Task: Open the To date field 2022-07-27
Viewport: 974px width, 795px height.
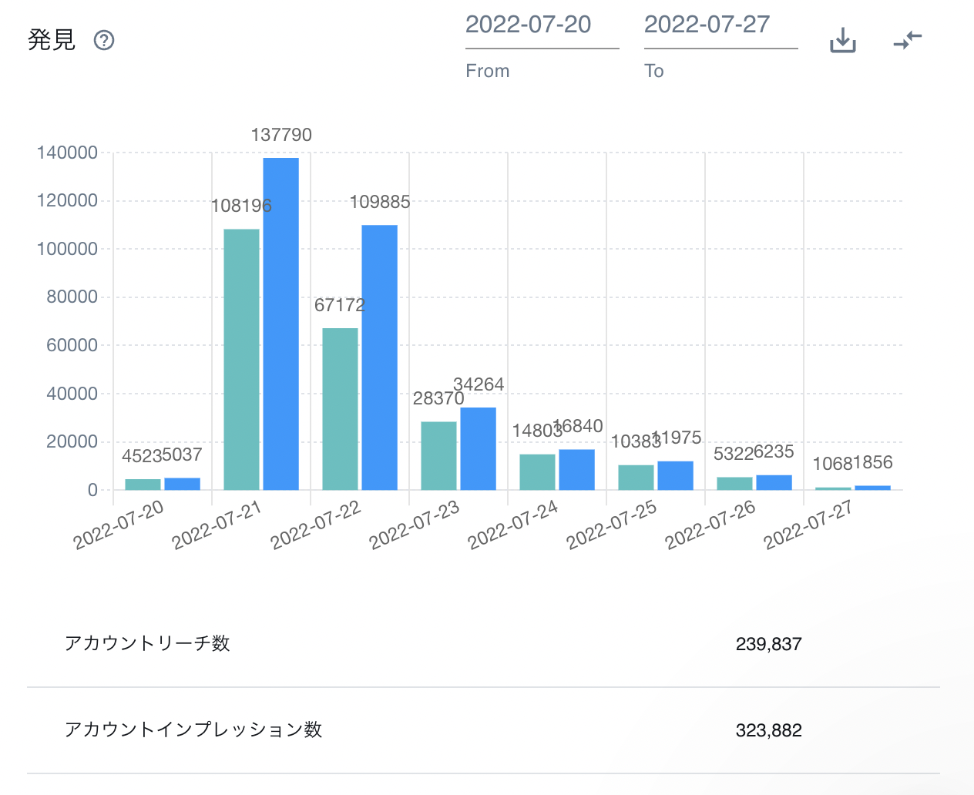Action: (x=720, y=25)
